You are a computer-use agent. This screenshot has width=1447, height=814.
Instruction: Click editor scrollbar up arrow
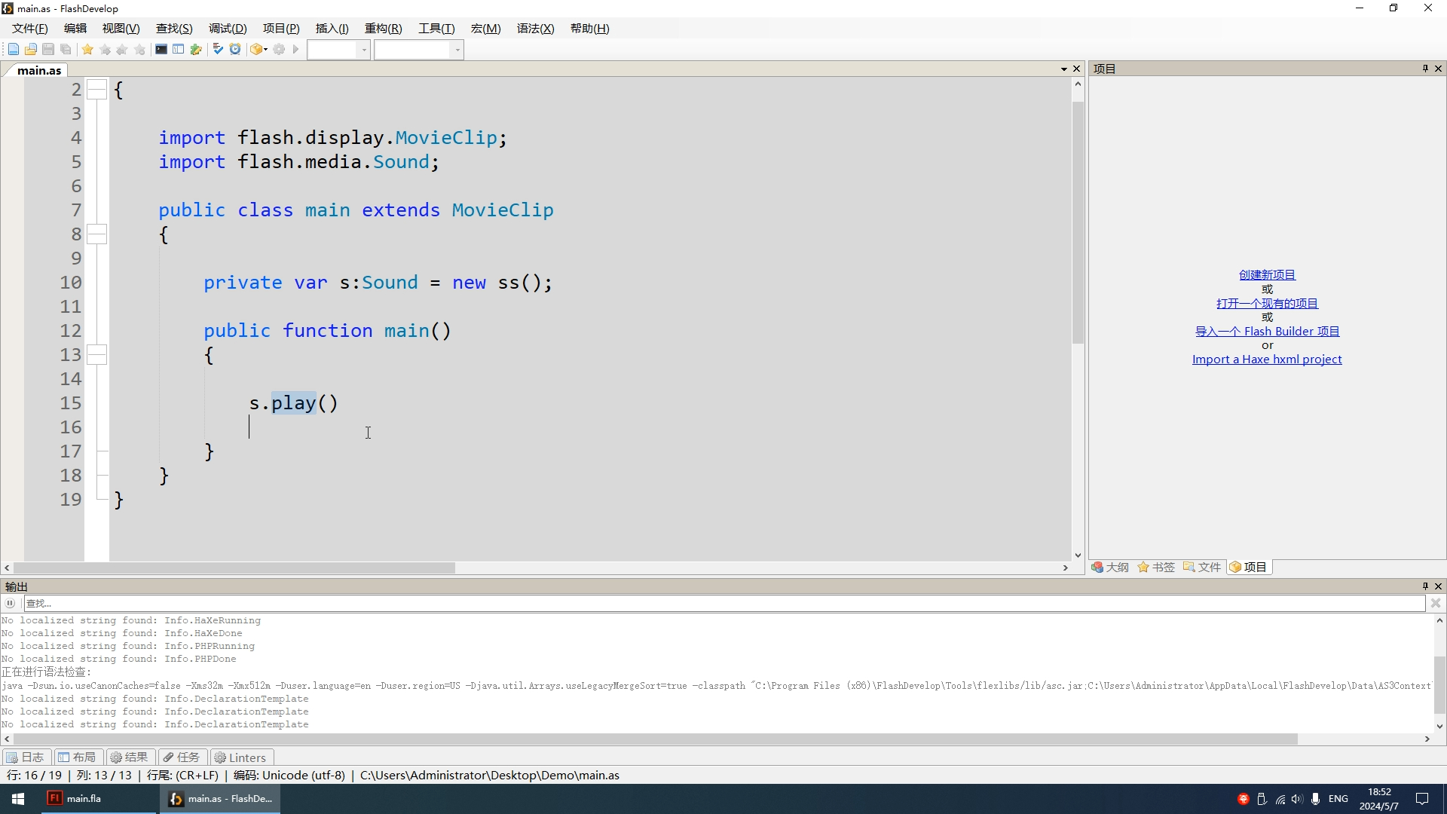[1078, 84]
